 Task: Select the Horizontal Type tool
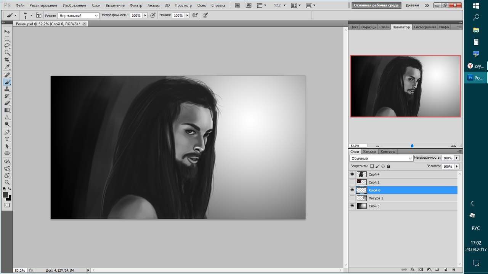(x=7, y=139)
